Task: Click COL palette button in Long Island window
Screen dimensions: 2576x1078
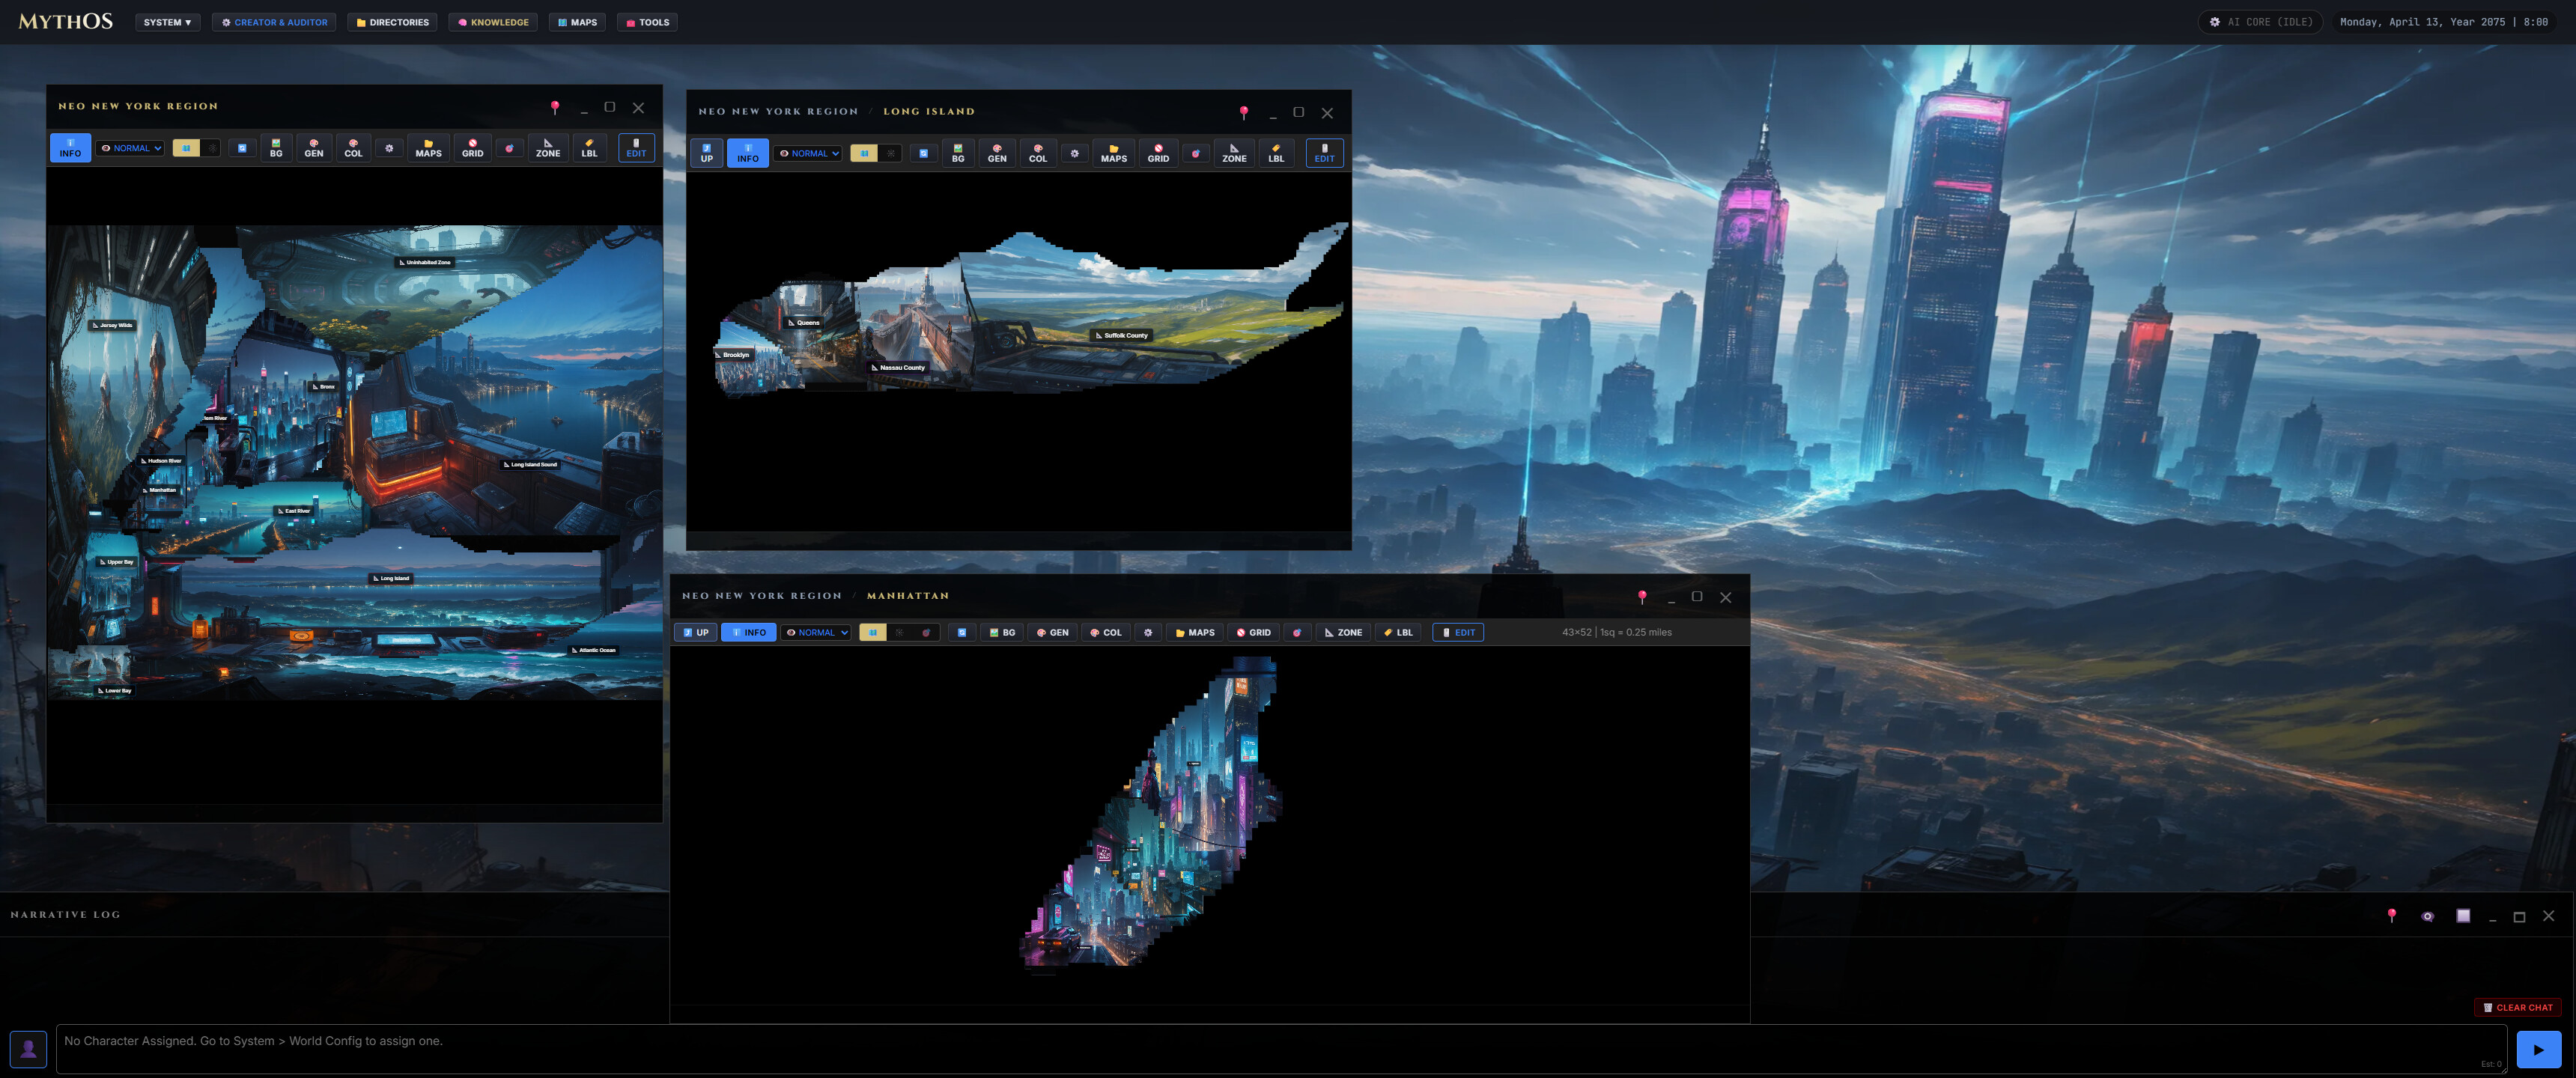Action: pos(1038,153)
